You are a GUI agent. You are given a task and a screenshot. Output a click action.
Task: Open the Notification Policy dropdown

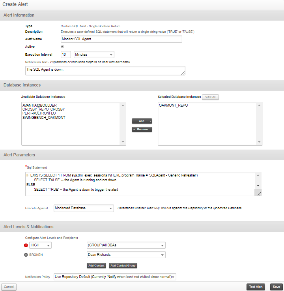[x=115, y=277]
